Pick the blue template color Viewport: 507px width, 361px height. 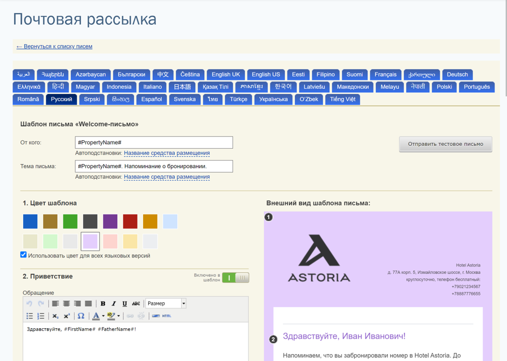[30, 222]
